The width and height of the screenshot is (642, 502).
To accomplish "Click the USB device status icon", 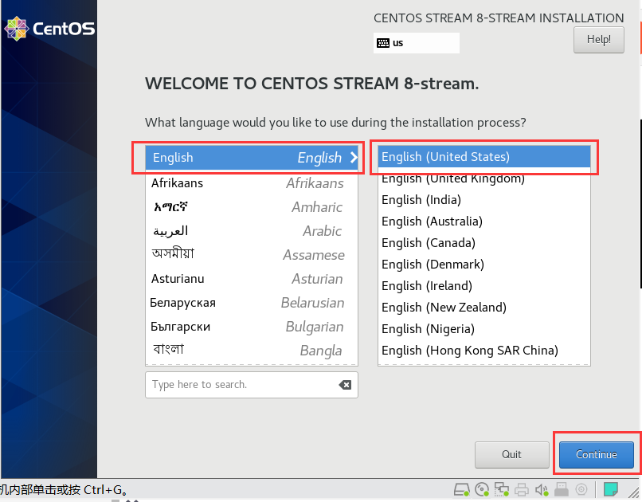I will 562,489.
